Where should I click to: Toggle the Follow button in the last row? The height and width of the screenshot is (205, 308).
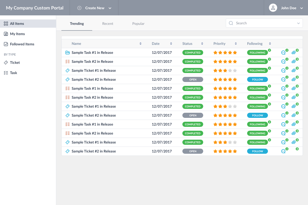pyautogui.click(x=257, y=151)
